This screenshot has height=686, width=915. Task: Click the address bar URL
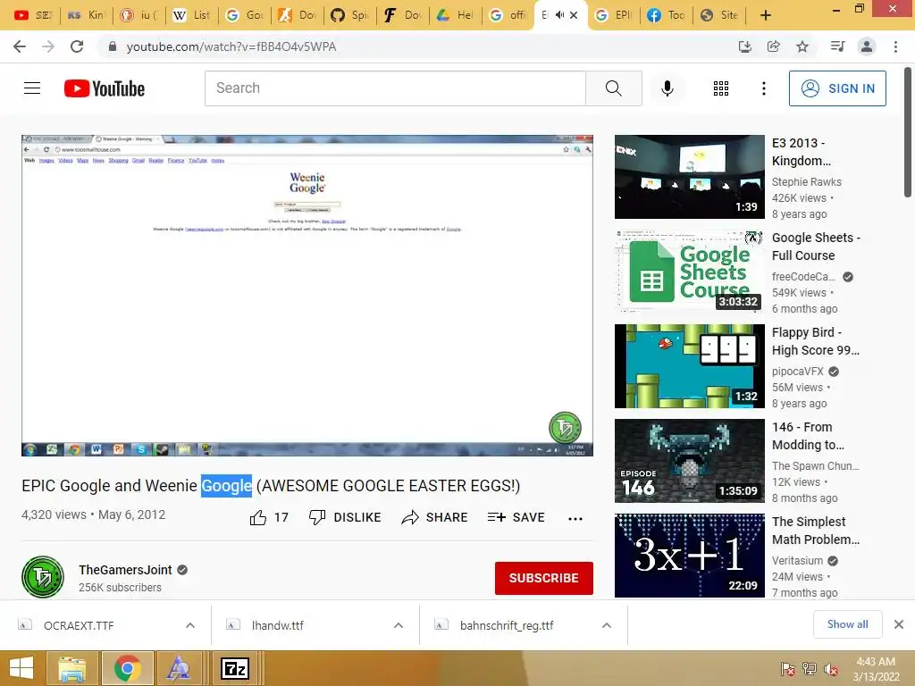pos(231,46)
